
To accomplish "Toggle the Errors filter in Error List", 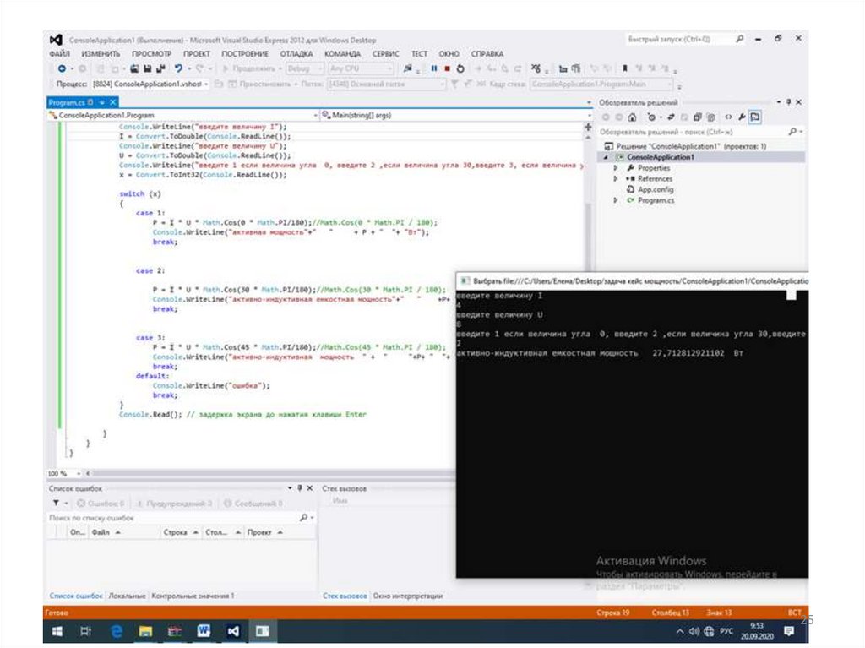I will [100, 504].
